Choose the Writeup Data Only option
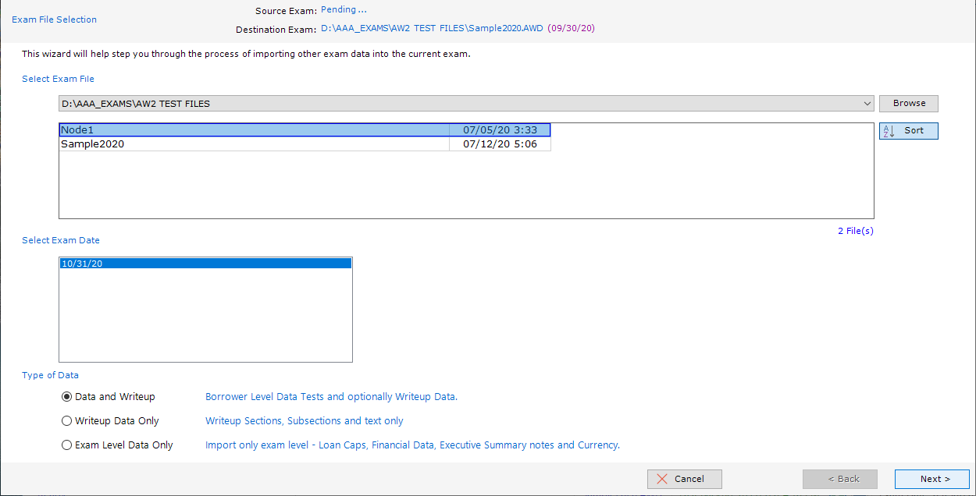Viewport: 976px width, 496px height. (66, 421)
